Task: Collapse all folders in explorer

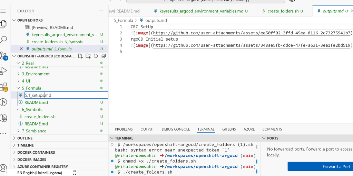Action: pos(104,56)
